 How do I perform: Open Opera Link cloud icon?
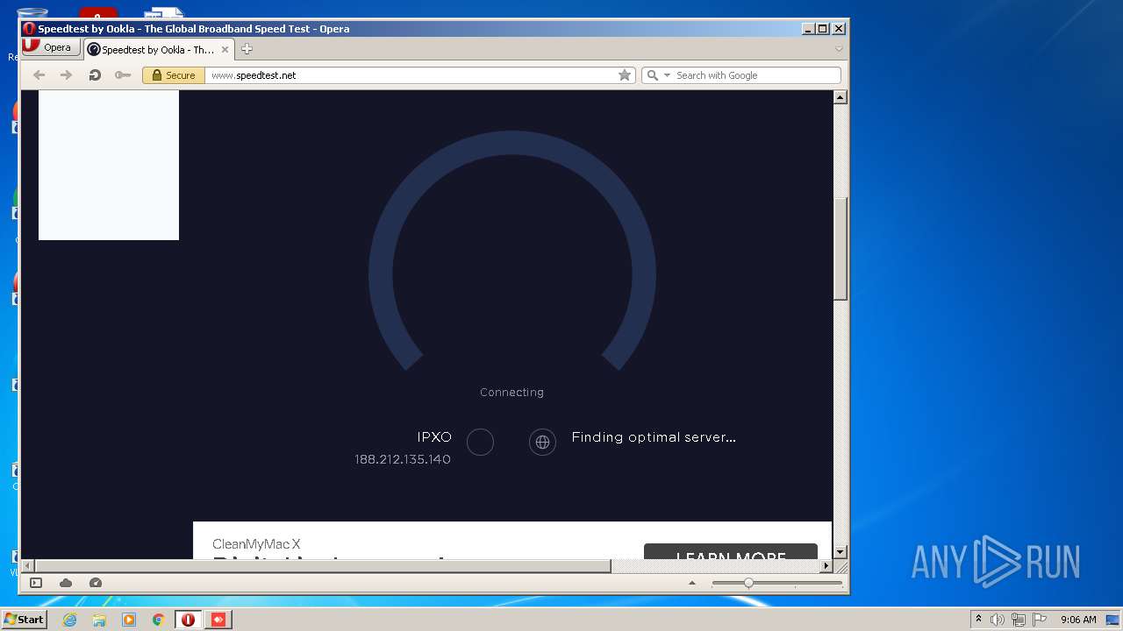click(x=66, y=583)
